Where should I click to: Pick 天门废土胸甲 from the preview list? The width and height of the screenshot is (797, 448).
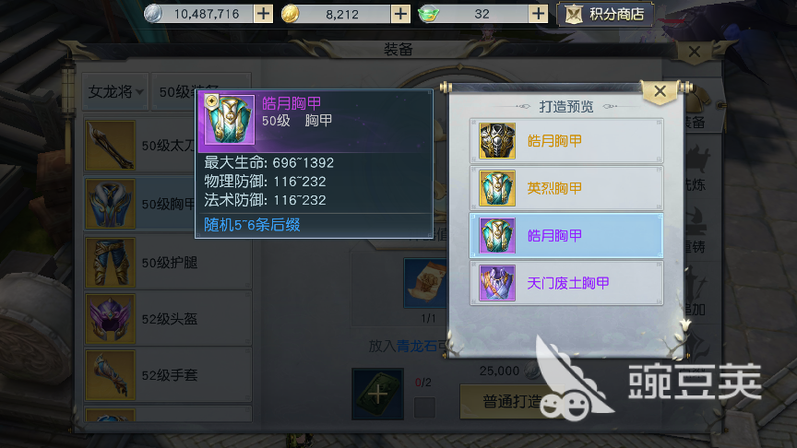(566, 282)
